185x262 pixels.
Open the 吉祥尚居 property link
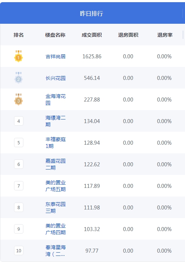tap(55, 57)
